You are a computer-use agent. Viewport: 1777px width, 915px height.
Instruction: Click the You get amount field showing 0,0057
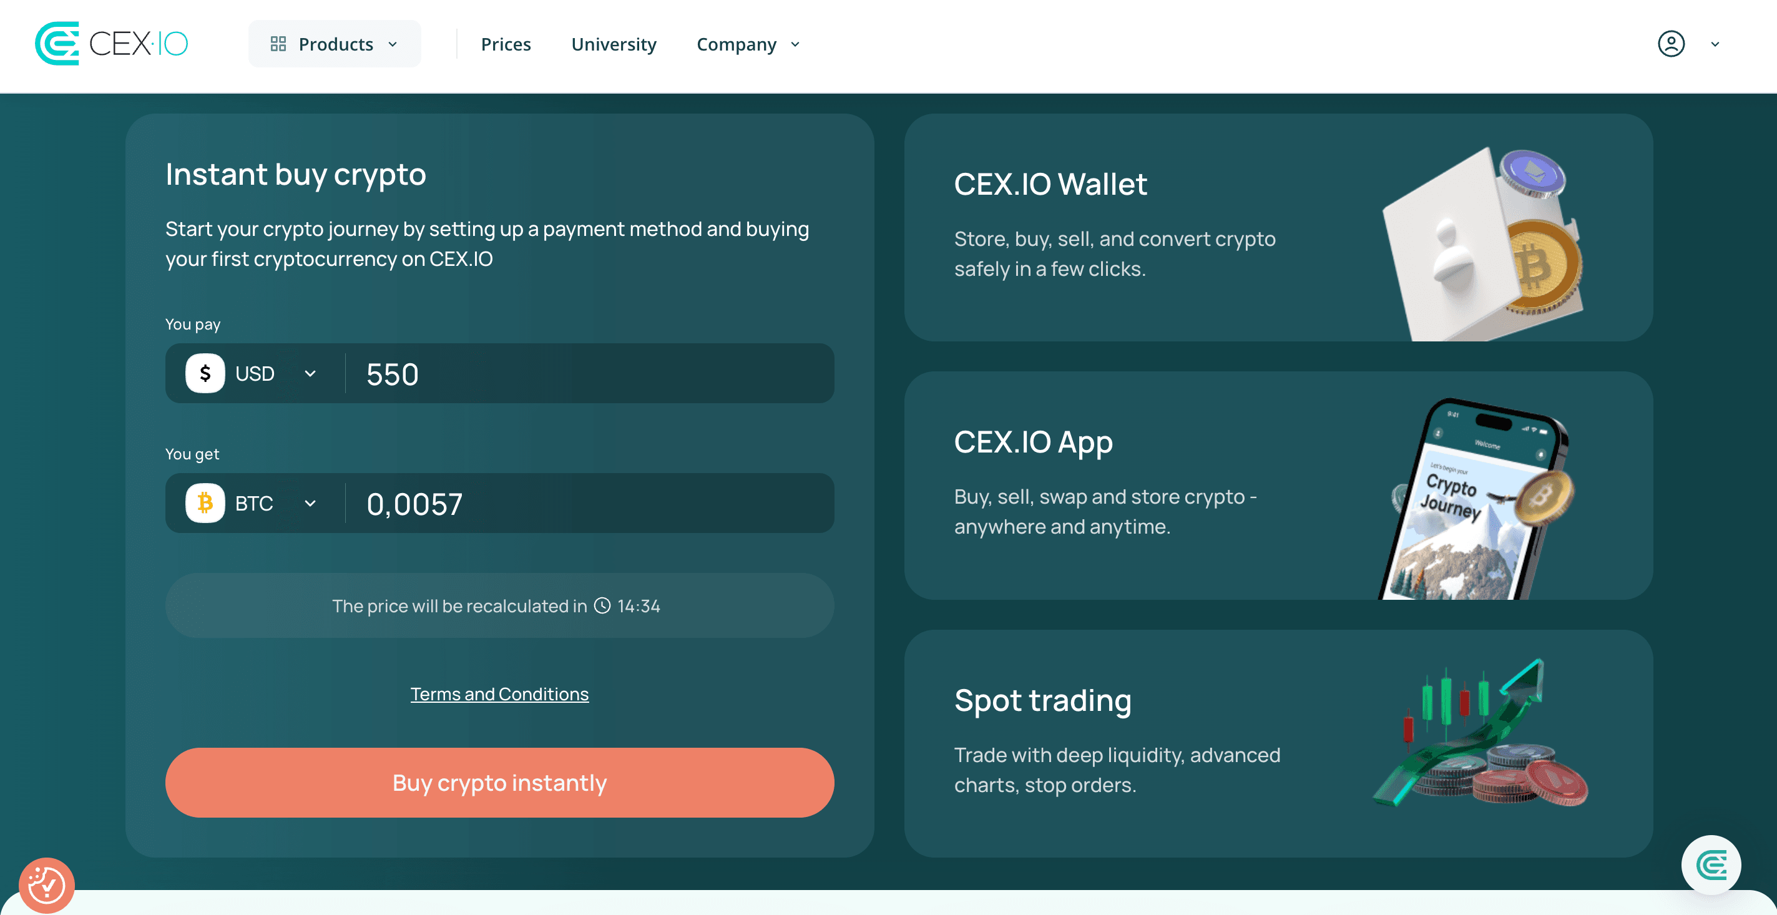tap(590, 503)
